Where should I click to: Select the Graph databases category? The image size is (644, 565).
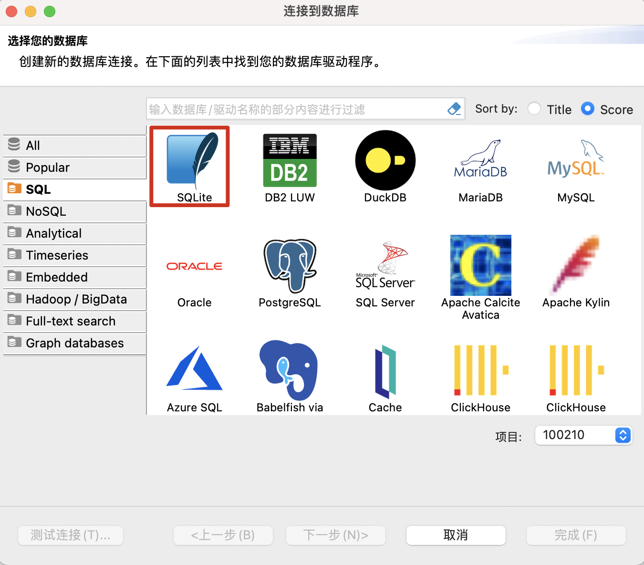74,343
